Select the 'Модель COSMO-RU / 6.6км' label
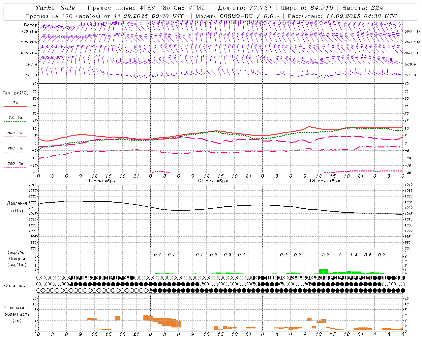The height and width of the screenshot is (337, 422). (237, 16)
